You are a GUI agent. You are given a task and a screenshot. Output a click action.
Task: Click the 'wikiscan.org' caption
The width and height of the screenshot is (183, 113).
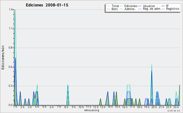91,110
